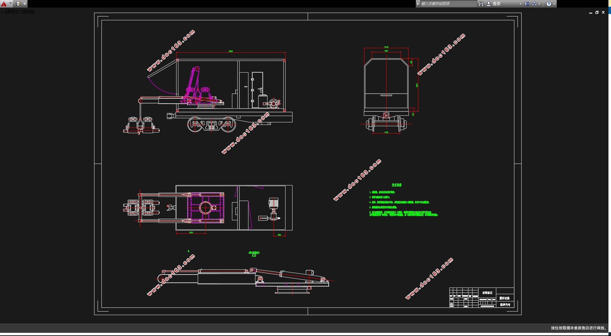
Task: Open the 登录 sign-in dropdown arrow
Action: pyautogui.click(x=520, y=4)
